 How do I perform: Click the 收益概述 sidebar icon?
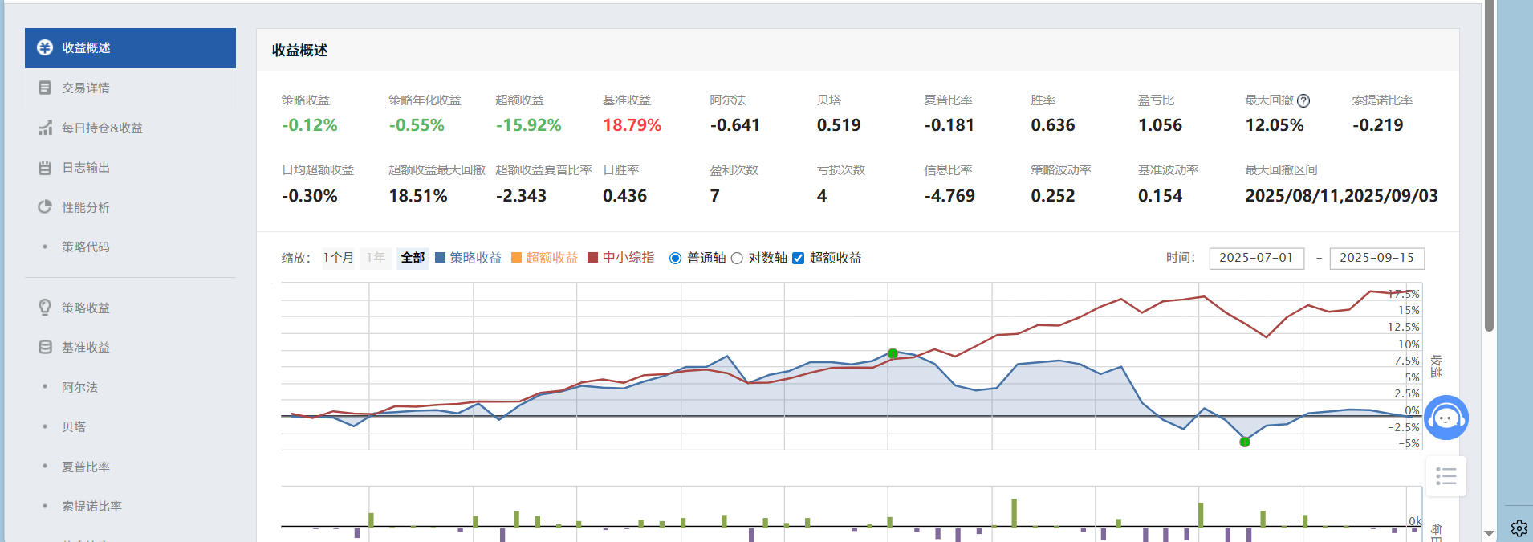(45, 48)
